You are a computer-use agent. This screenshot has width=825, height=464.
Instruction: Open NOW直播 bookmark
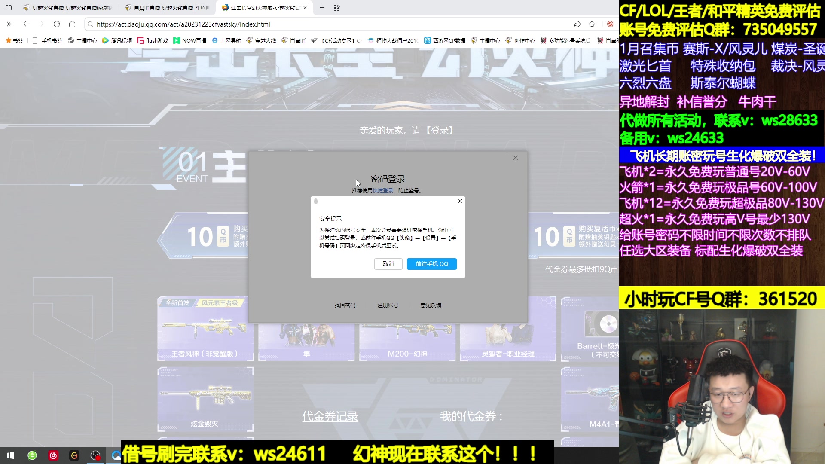pyautogui.click(x=189, y=40)
